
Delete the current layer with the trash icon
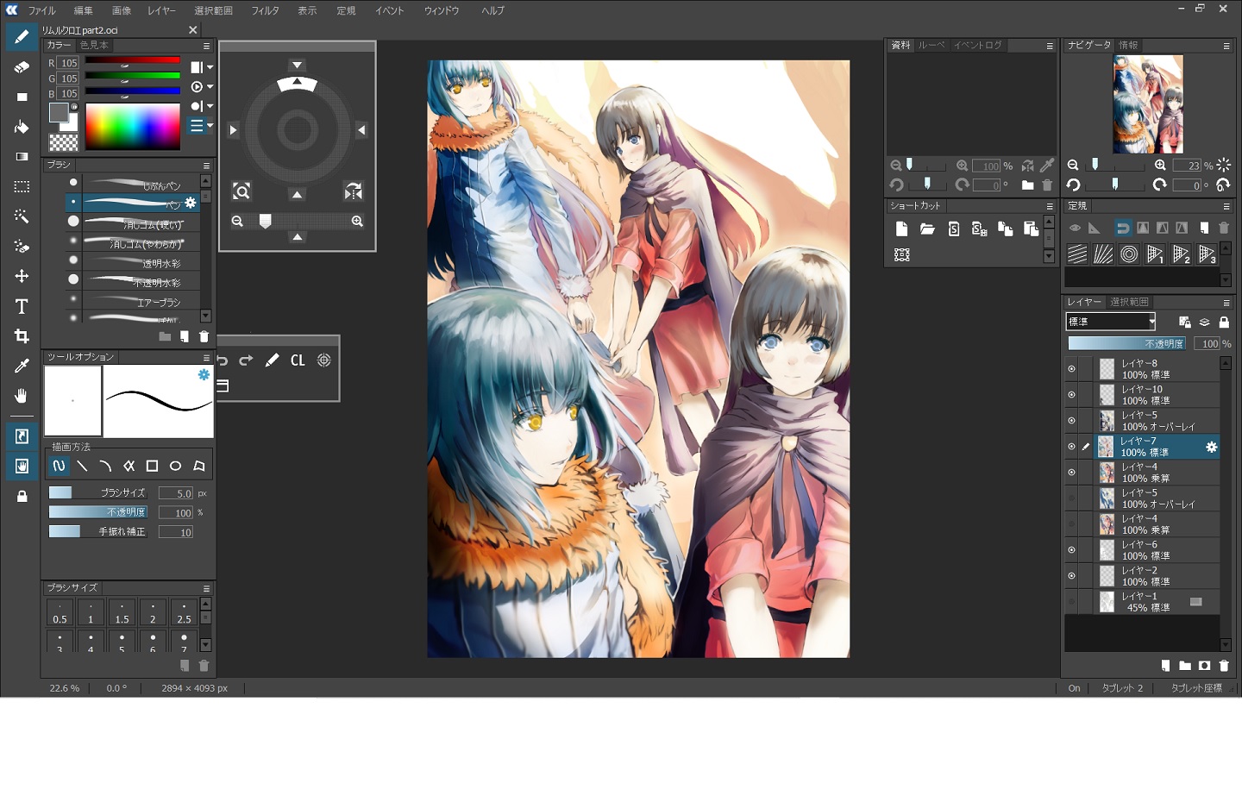point(1224,666)
